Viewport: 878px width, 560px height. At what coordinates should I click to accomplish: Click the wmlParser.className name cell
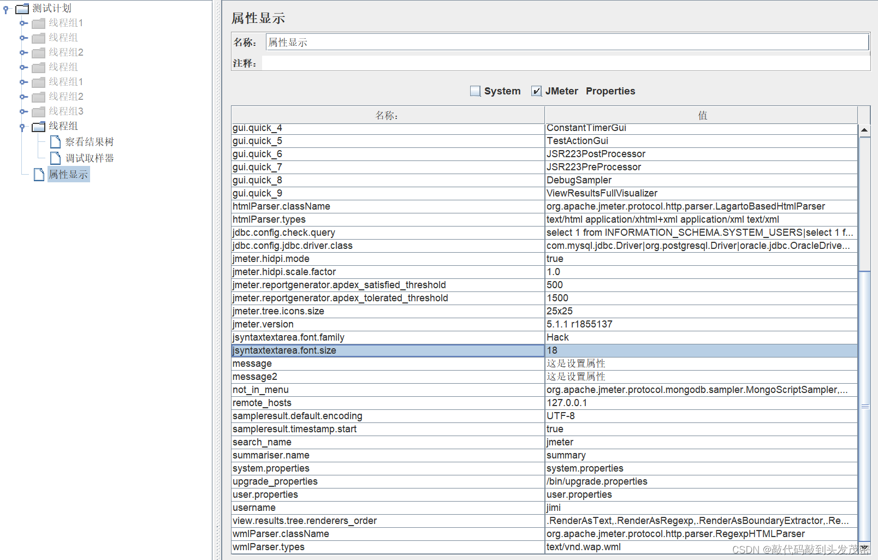coord(388,534)
